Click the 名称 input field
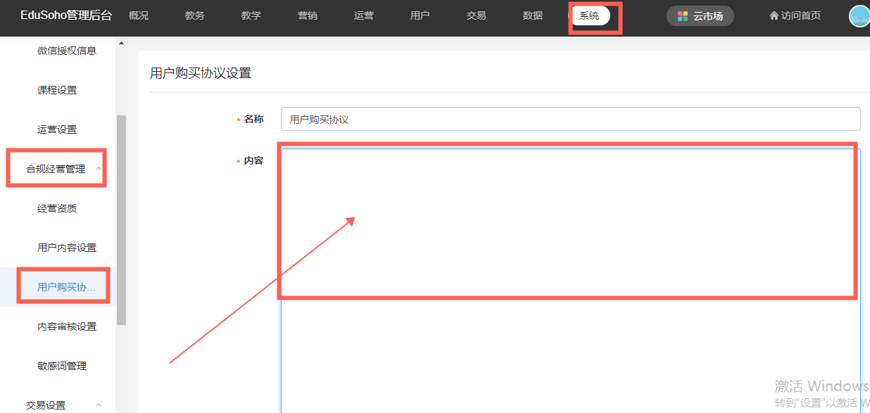 click(571, 119)
